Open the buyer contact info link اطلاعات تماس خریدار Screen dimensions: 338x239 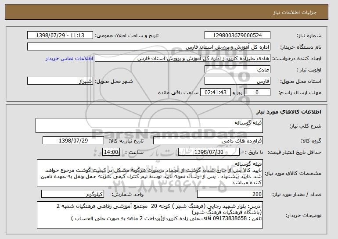click(x=69, y=59)
